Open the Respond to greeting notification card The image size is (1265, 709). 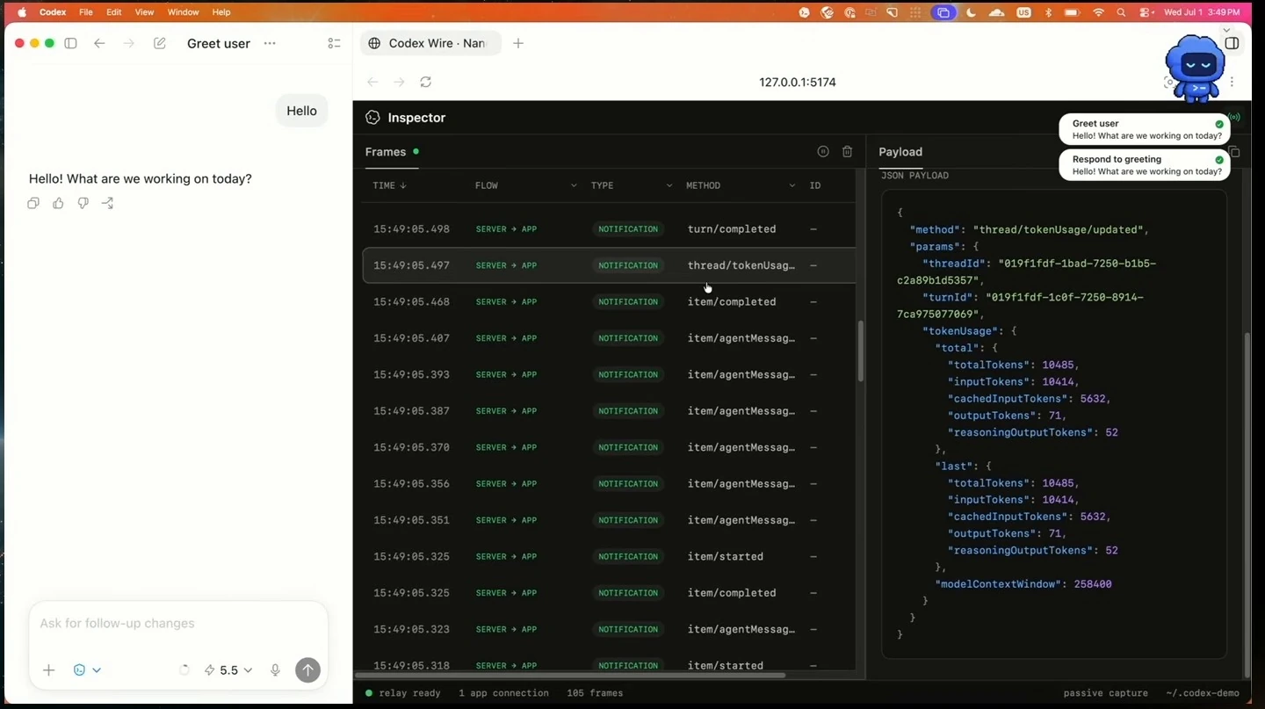click(1145, 165)
